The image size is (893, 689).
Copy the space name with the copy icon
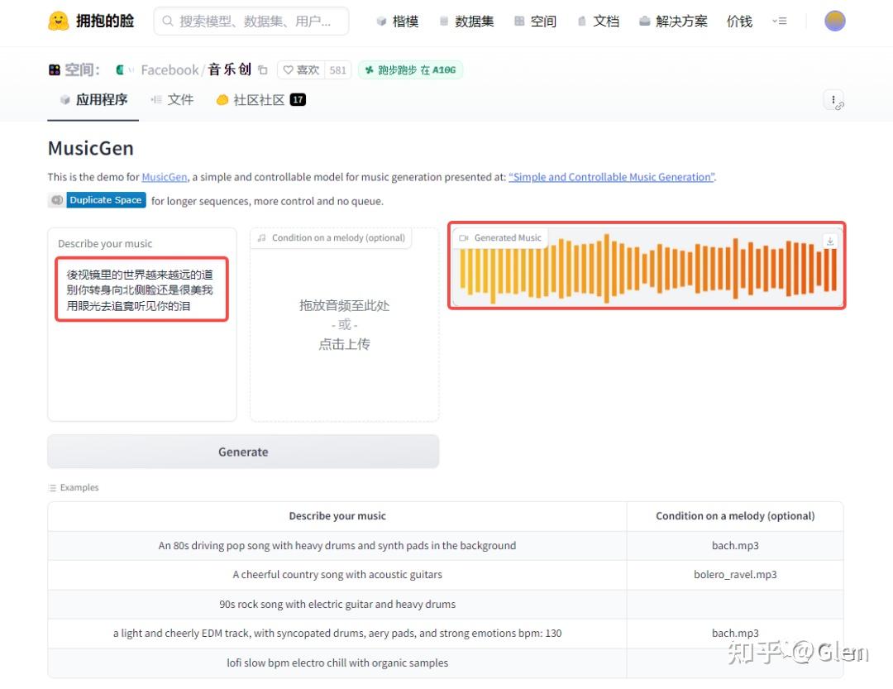pos(263,70)
